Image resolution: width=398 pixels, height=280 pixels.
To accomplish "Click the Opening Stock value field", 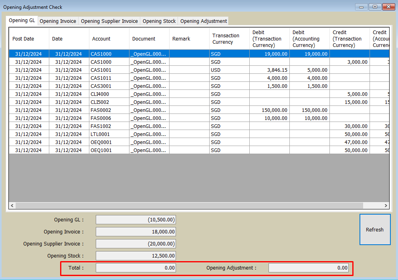I will [135, 256].
